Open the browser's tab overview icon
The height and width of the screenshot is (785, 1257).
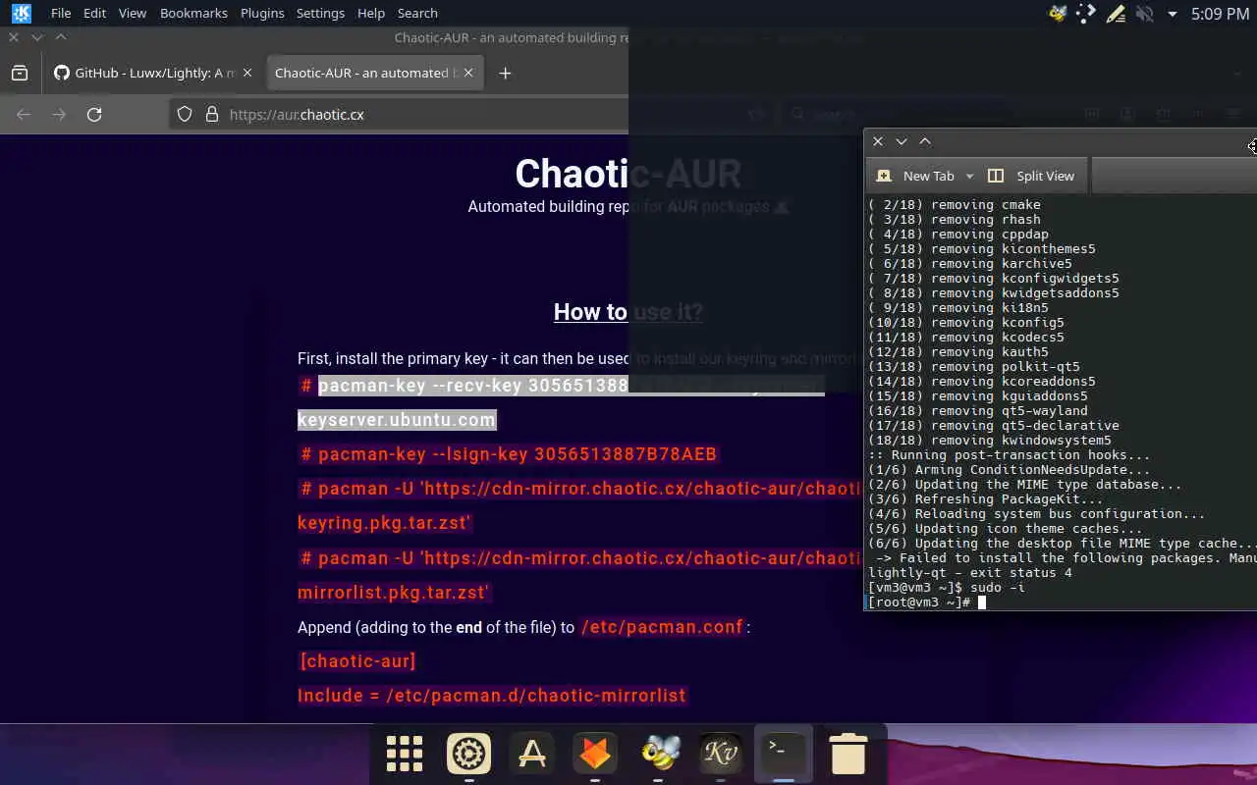pyautogui.click(x=20, y=73)
